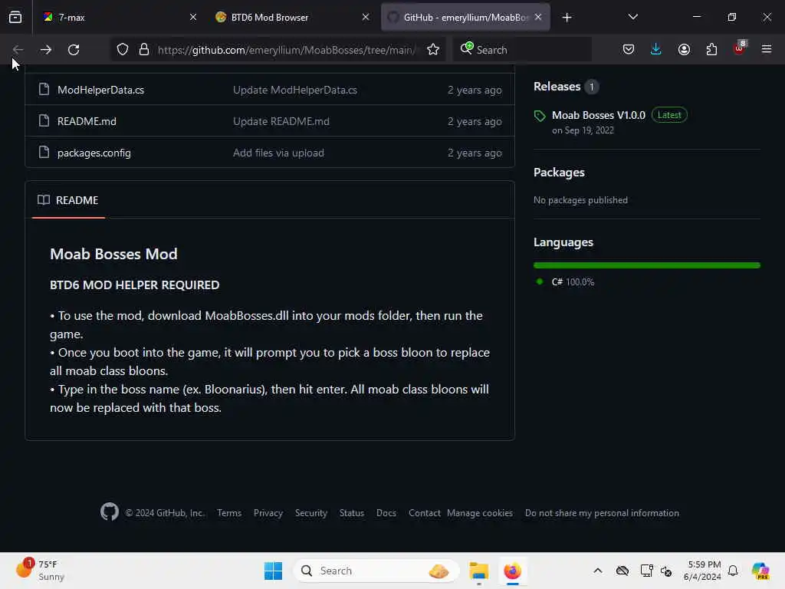785x589 pixels.
Task: Open the Releases heading link
Action: pos(557,86)
